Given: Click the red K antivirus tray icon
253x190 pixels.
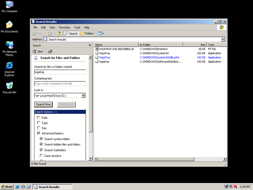Looking at the screenshot, I should coord(235,187).
